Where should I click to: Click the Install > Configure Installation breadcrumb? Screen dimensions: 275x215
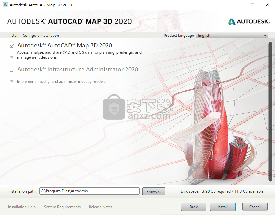(33, 36)
